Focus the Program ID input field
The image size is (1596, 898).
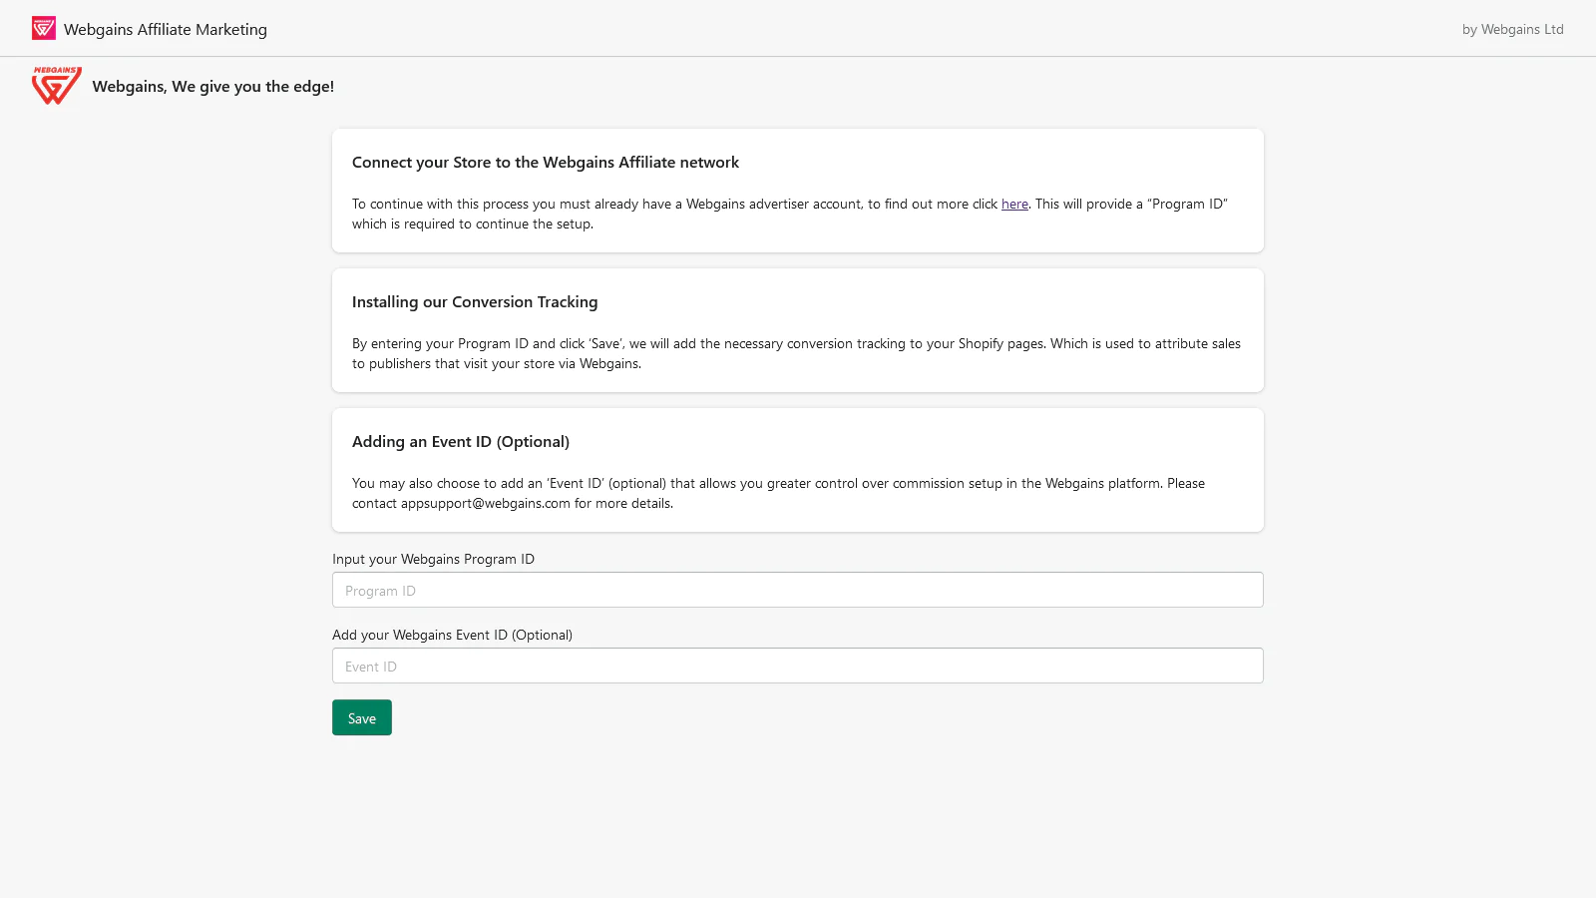point(797,590)
